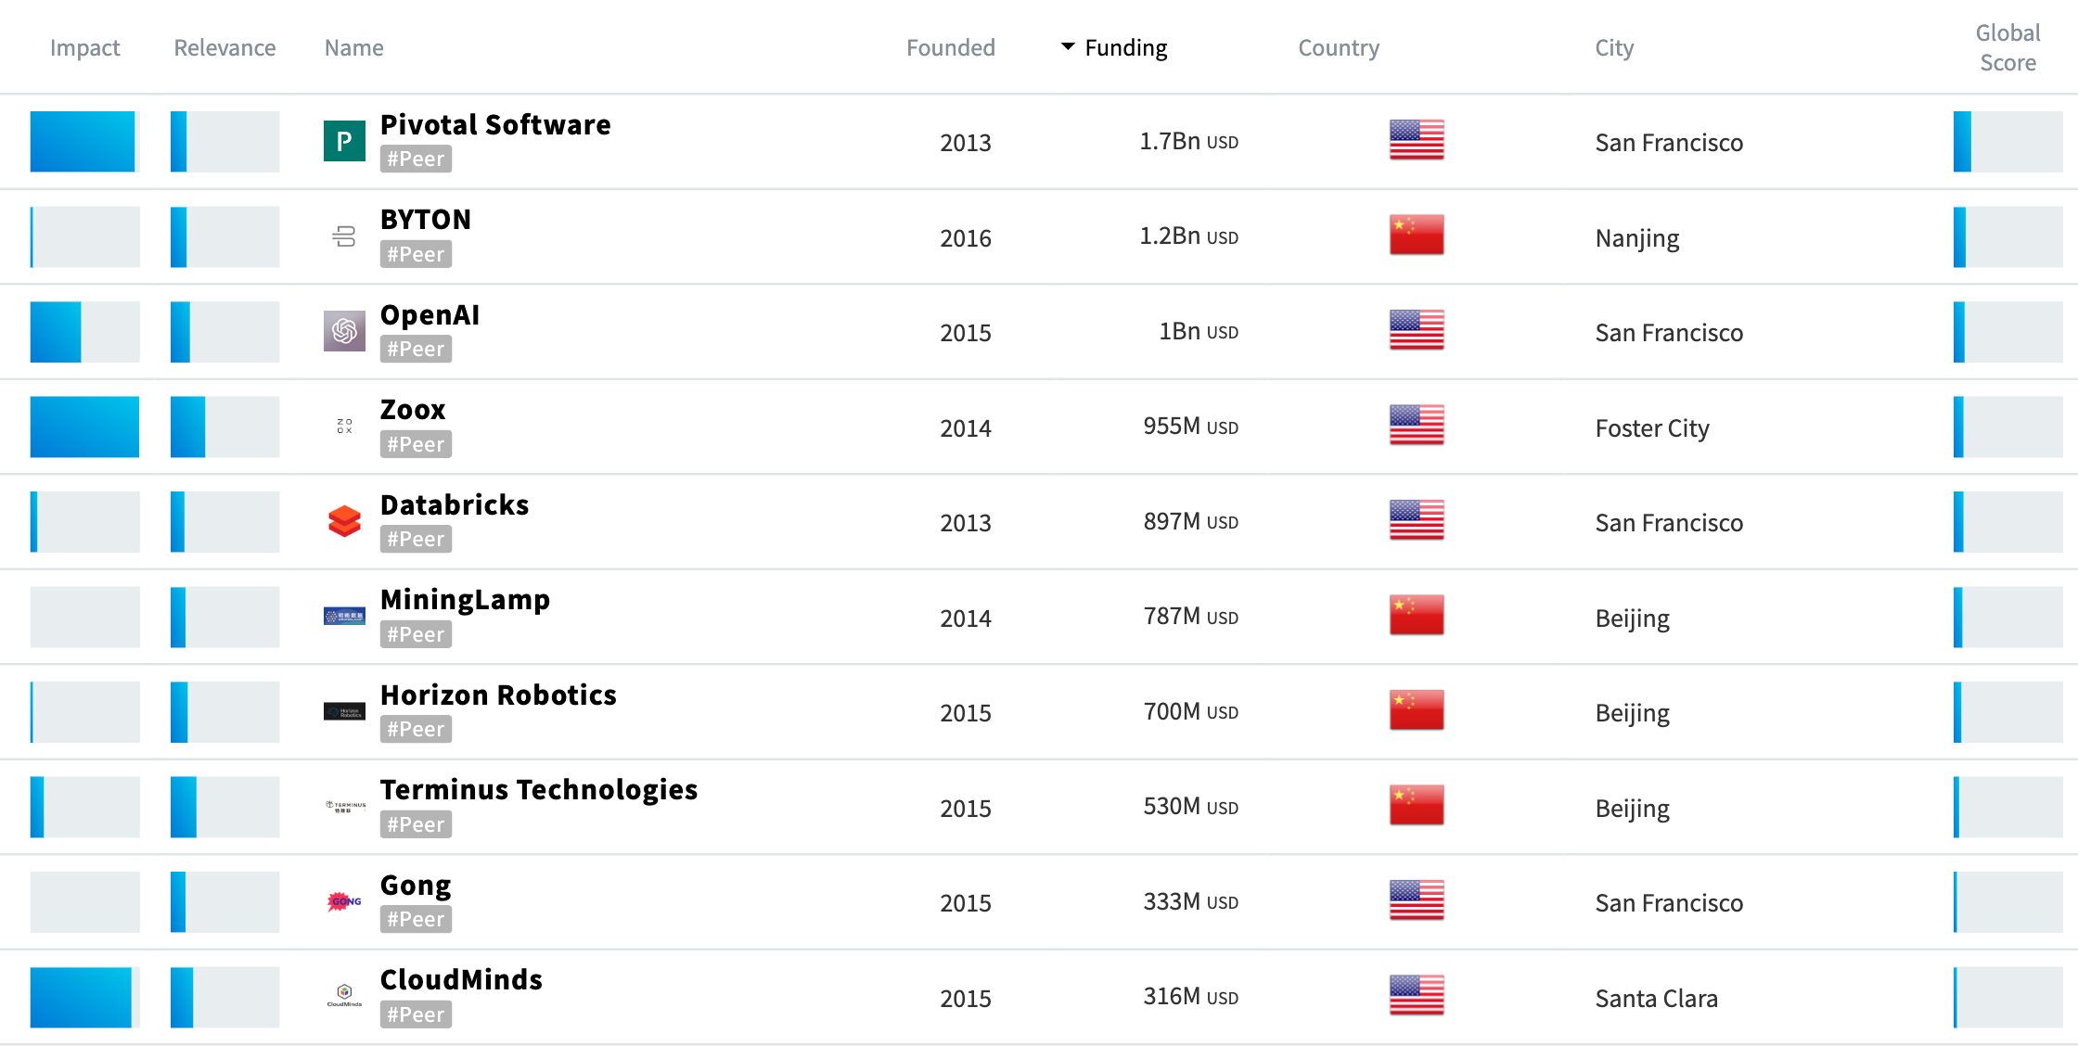Click the CloudMinds logo icon

tap(343, 996)
